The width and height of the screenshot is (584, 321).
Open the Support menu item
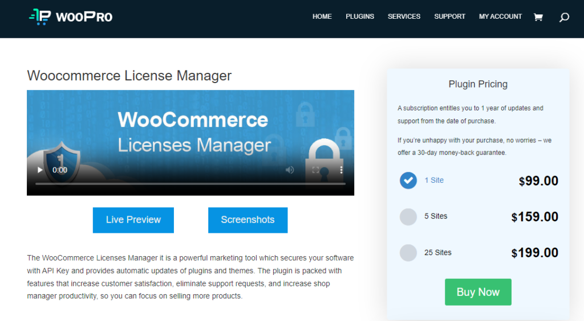[x=449, y=17]
